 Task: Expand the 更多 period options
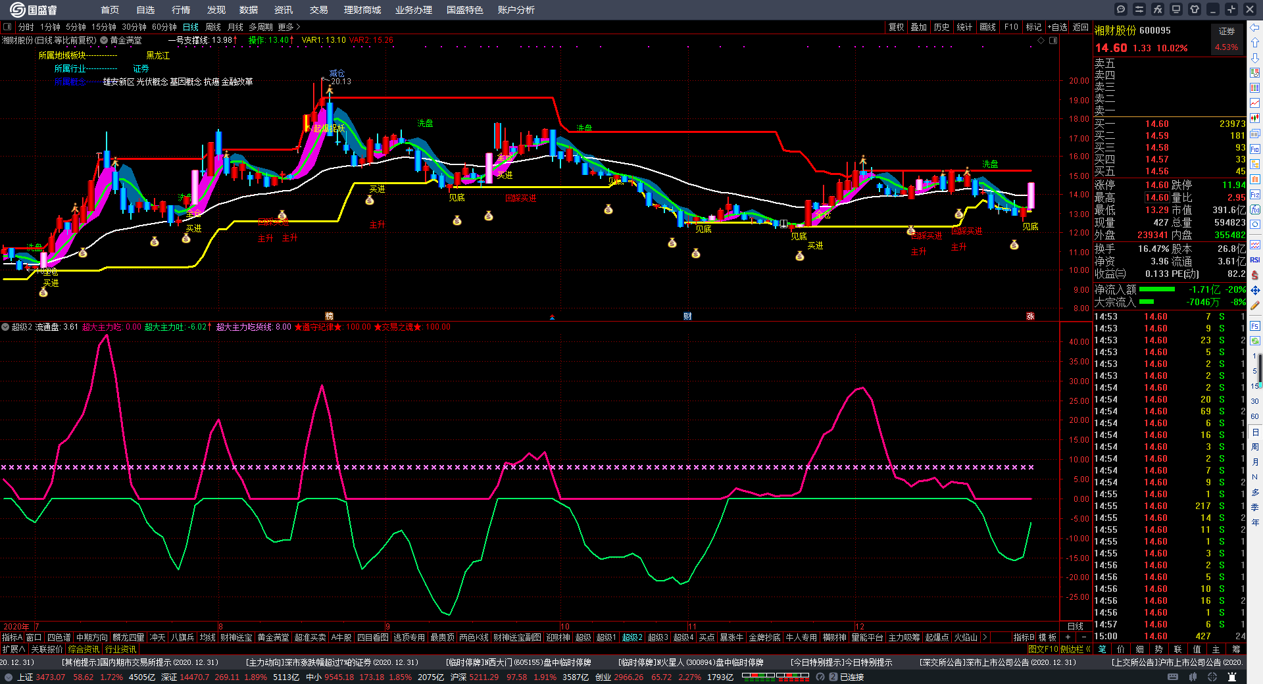[289, 27]
